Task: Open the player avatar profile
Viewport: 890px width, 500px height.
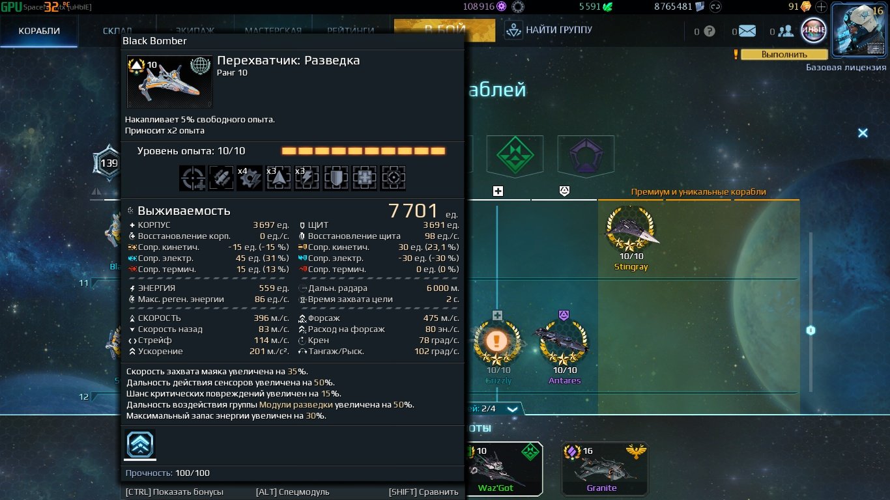Action: click(858, 30)
